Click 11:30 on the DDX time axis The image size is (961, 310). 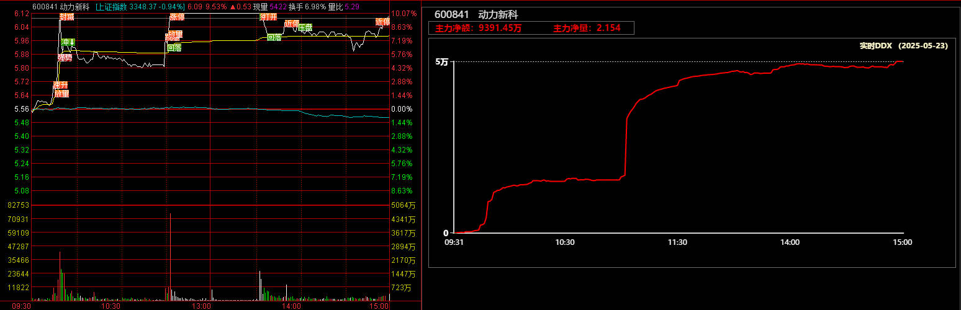click(x=677, y=242)
